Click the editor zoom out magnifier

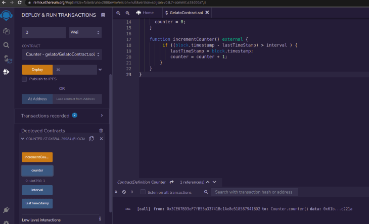(118, 13)
